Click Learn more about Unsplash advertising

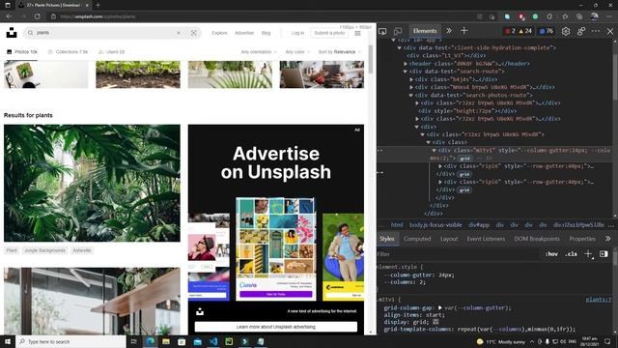click(x=276, y=327)
